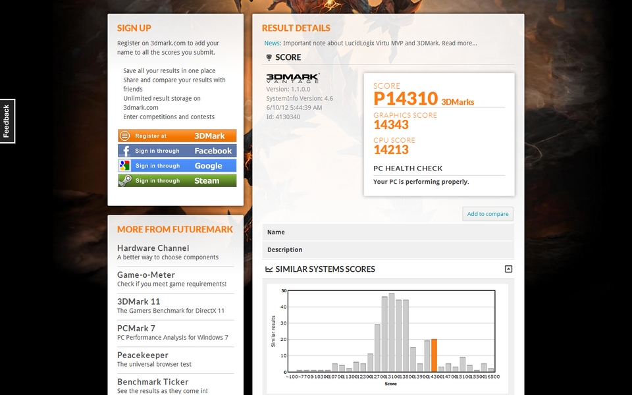Viewport: 632px width, 395px height.
Task: Click 'SystemInfo Version: 4.6' text
Action: click(300, 98)
